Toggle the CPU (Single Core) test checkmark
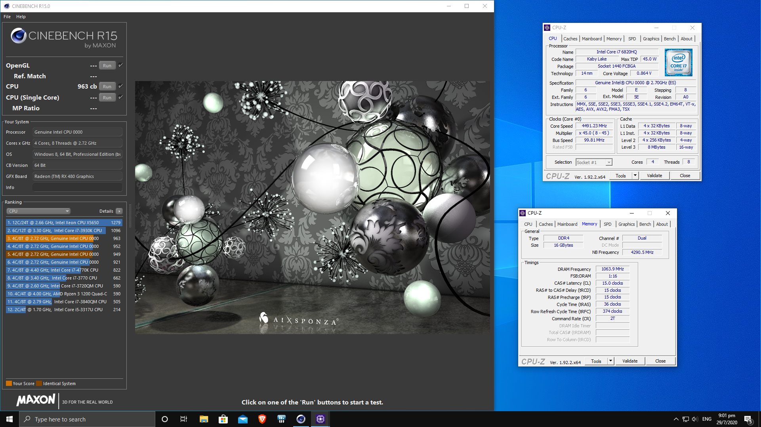761x427 pixels. [120, 97]
